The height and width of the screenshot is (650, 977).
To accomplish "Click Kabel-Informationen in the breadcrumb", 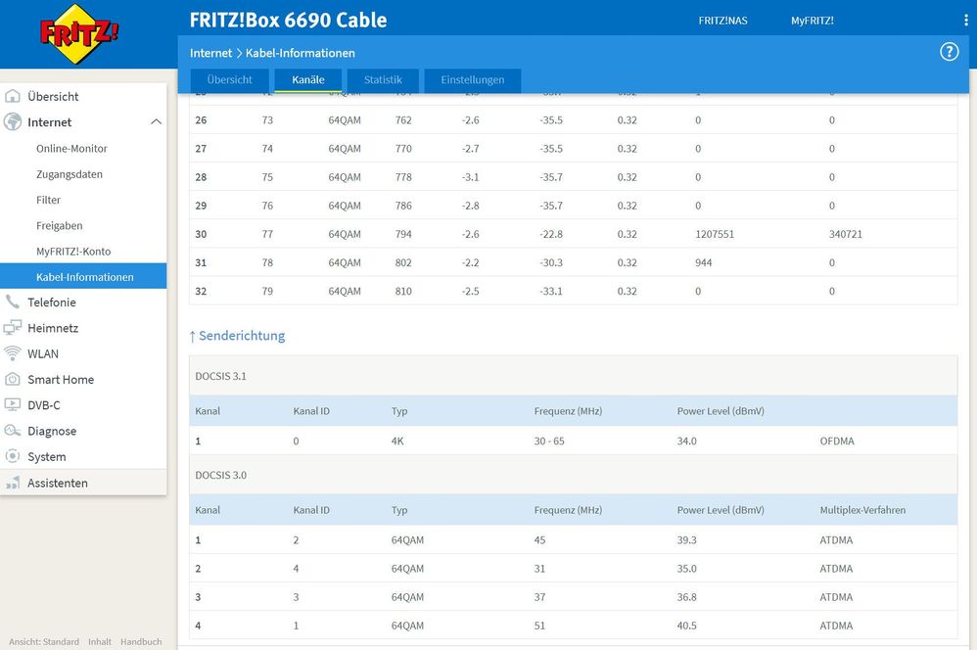I will coord(301,53).
